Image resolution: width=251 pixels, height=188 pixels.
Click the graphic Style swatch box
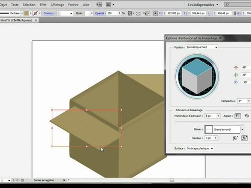[87, 13]
